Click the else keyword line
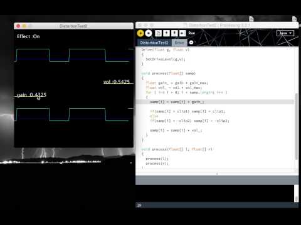This screenshot has width=301, height=225. pos(154,116)
